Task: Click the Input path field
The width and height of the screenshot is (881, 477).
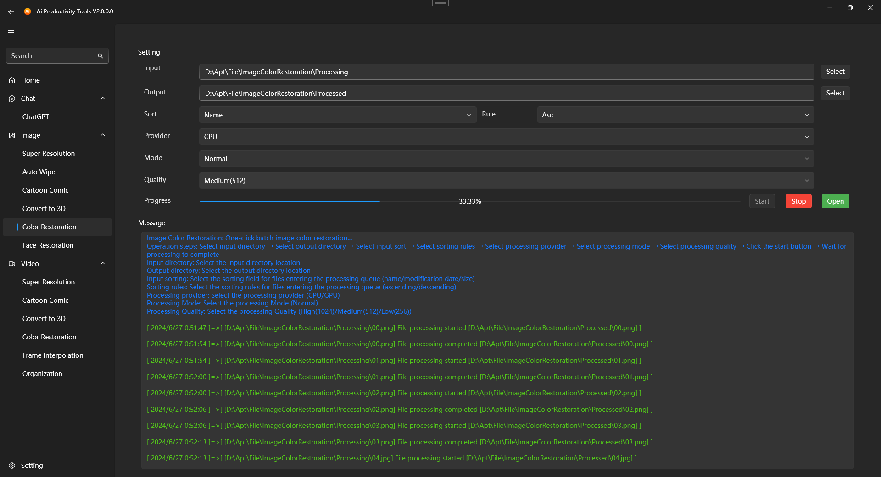Action: click(x=507, y=72)
